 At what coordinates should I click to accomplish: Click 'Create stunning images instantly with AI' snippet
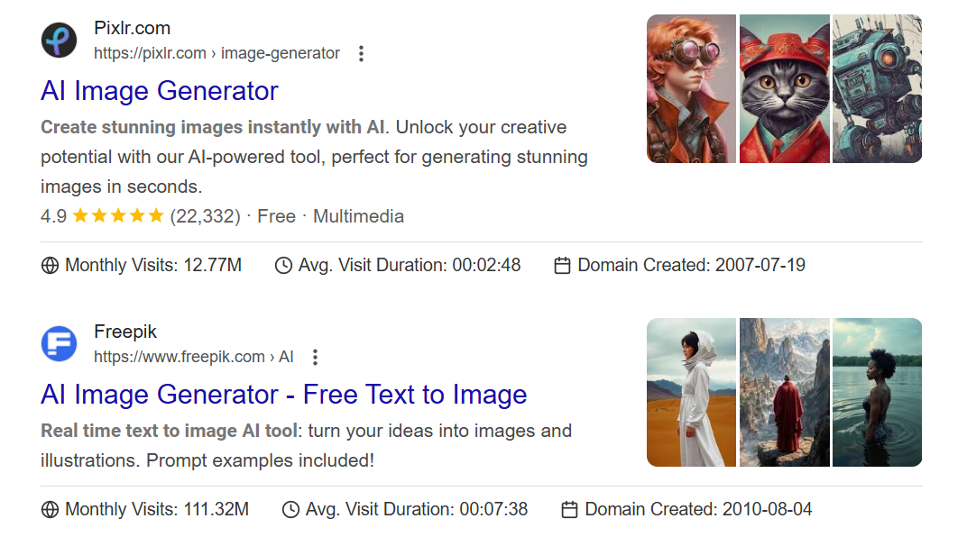click(x=214, y=127)
